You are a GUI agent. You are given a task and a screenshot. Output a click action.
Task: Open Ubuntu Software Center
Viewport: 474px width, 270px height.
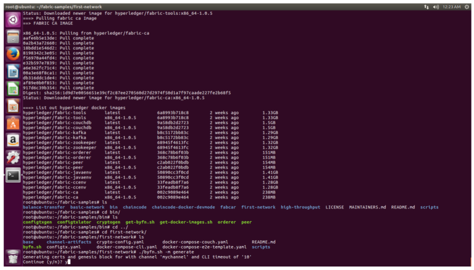(x=13, y=123)
